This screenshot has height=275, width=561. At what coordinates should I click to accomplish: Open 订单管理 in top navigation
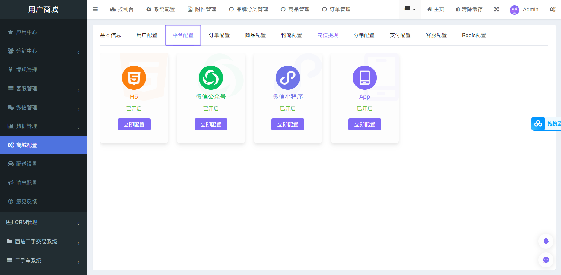tap(336, 9)
